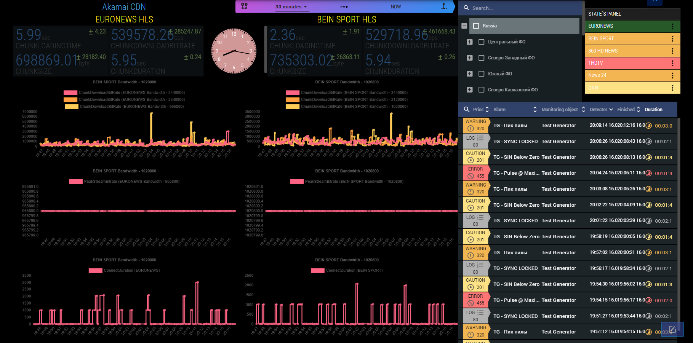Click the LOG 80 badge of the 20:01:22 alarm
This screenshot has width=693, height=343.
coord(475,220)
